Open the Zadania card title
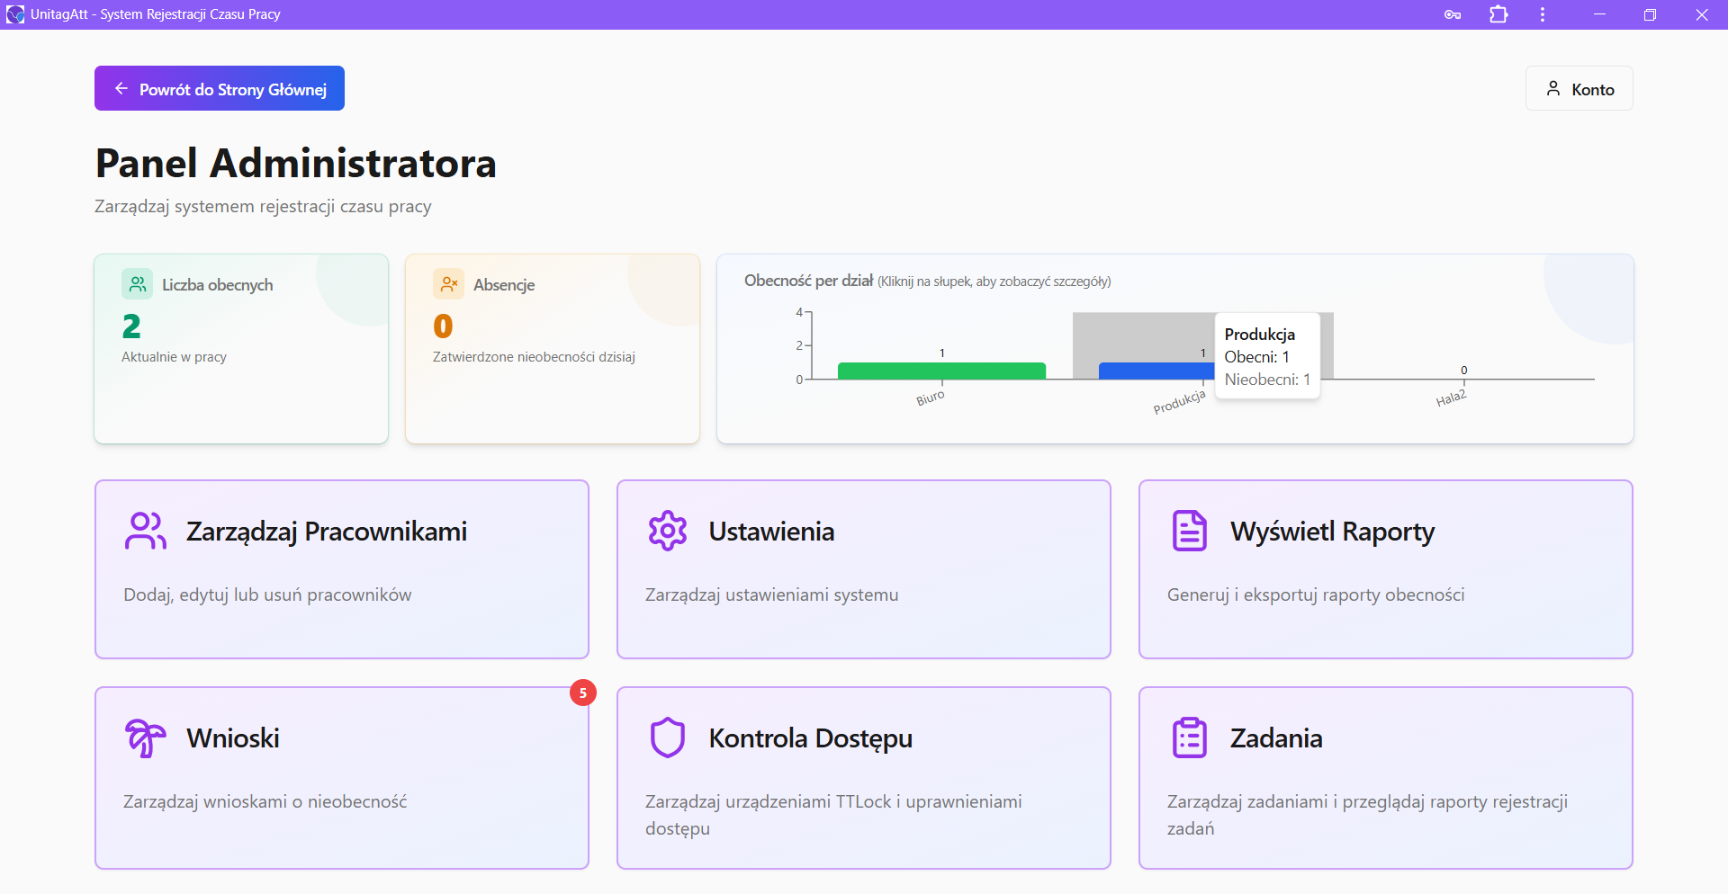The height and width of the screenshot is (894, 1728). point(1276,738)
